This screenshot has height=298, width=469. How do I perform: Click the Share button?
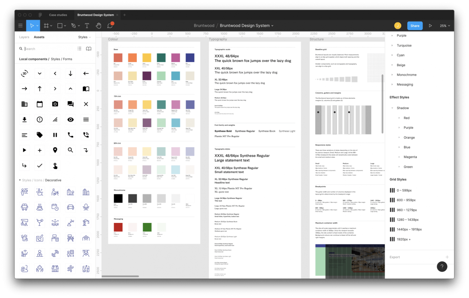tap(415, 26)
